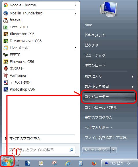Screen dimensions: 138x167
Task: Expand the Google Chrome jump list arrow
Action: click(75, 5)
